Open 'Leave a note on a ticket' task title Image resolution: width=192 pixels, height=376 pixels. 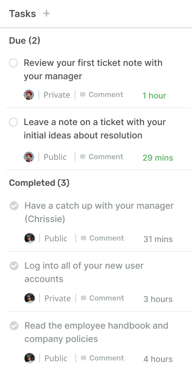95,129
